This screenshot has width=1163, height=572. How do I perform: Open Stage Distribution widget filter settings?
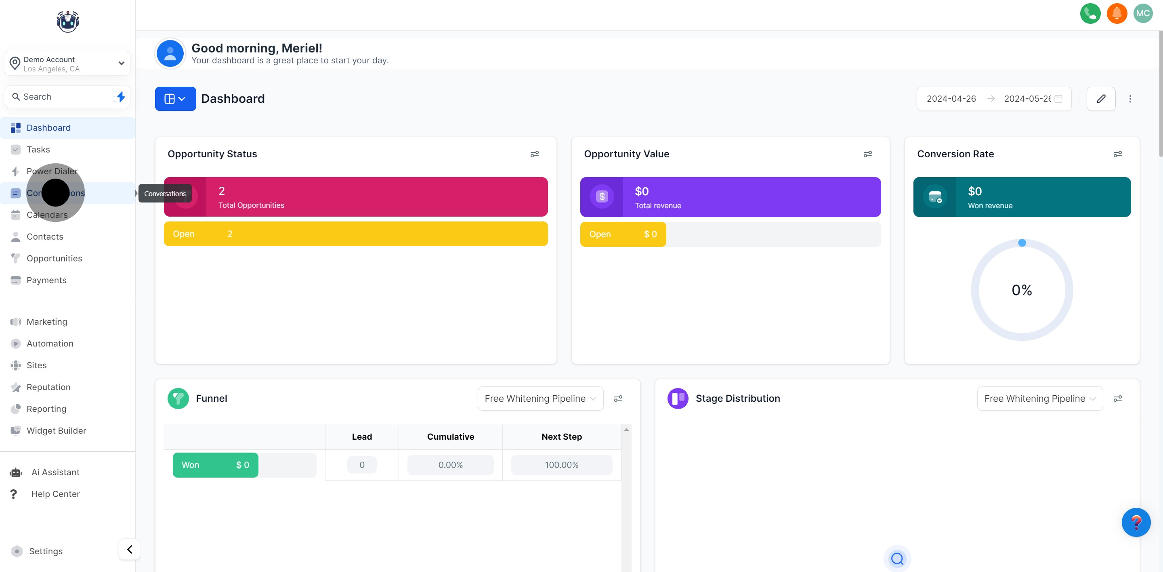point(1117,398)
